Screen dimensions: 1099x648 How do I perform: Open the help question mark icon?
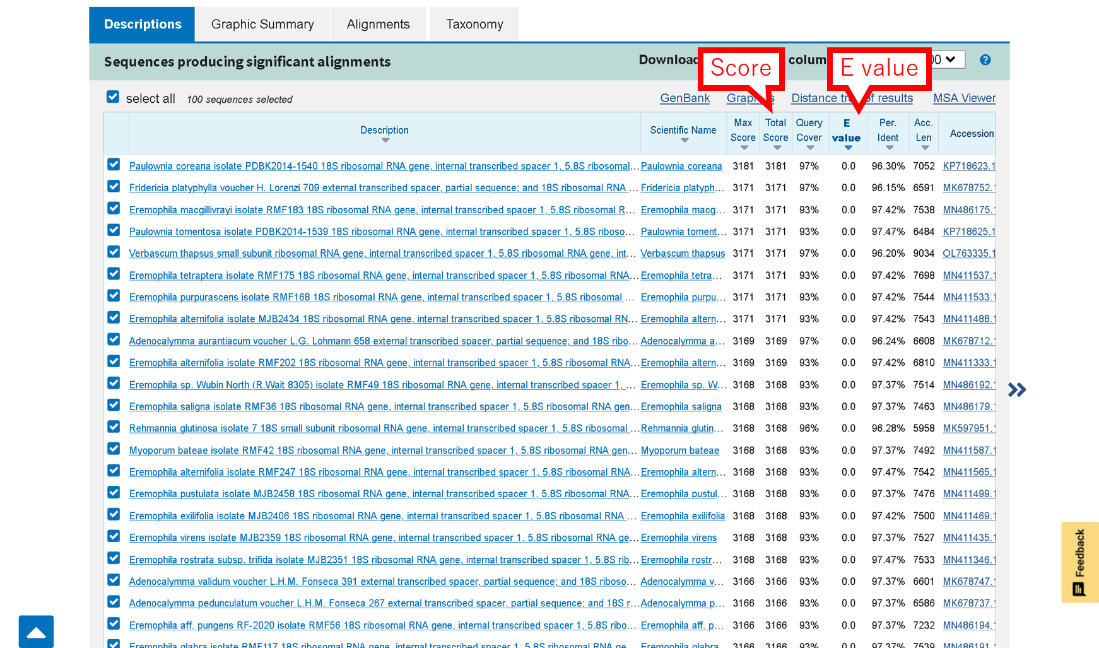coord(985,60)
